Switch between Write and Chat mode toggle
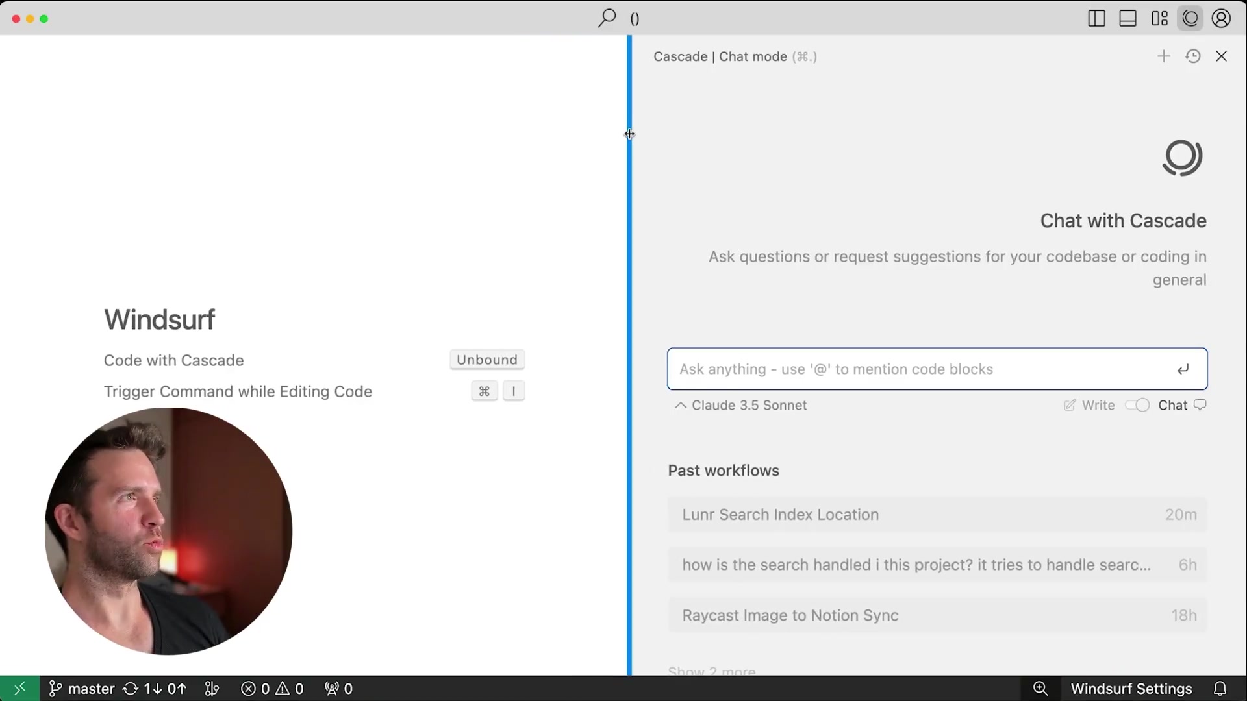This screenshot has width=1247, height=701. point(1138,405)
